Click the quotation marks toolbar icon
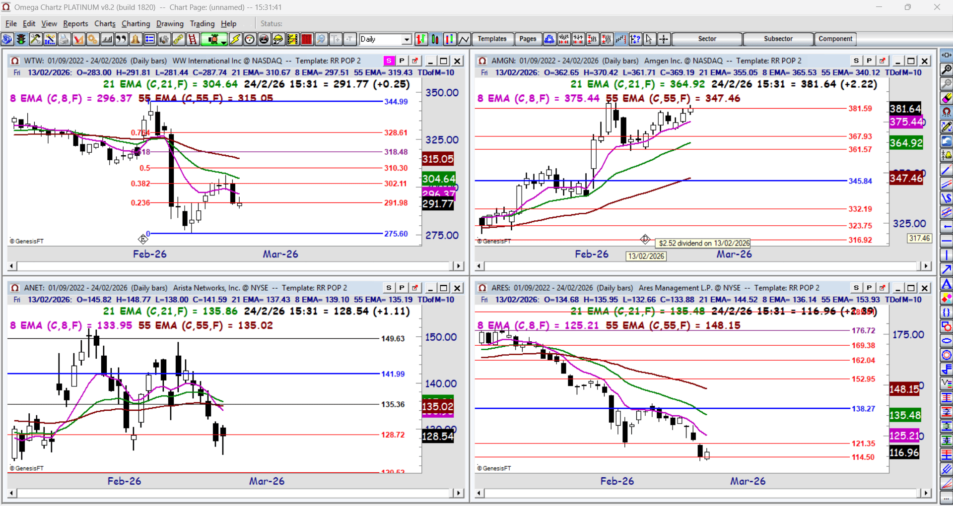Image resolution: width=953 pixels, height=506 pixels. [121, 39]
